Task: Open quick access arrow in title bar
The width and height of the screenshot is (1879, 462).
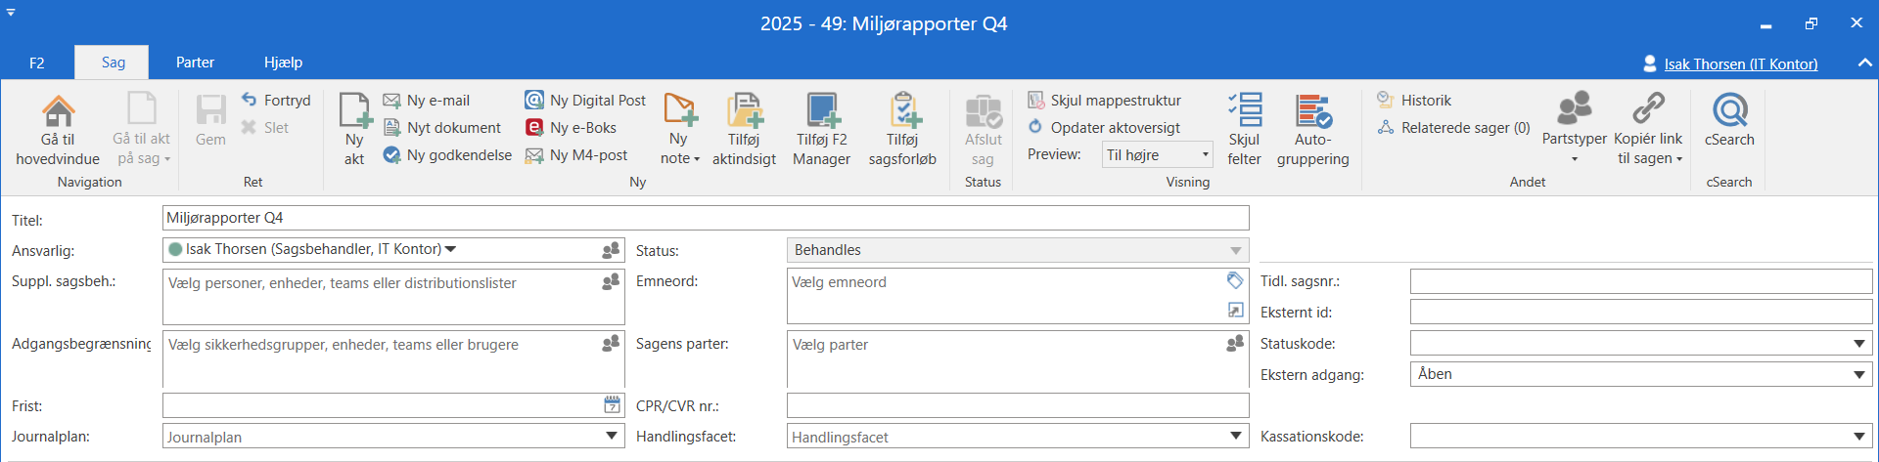Action: click(11, 13)
